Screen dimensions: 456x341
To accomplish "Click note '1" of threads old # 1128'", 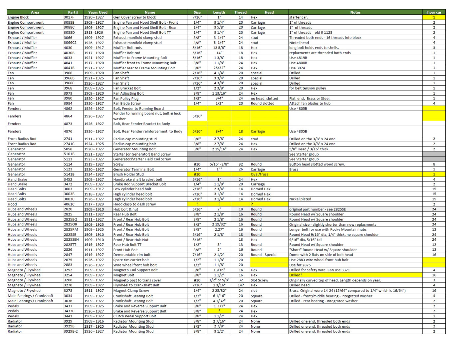I will click(311, 33).
